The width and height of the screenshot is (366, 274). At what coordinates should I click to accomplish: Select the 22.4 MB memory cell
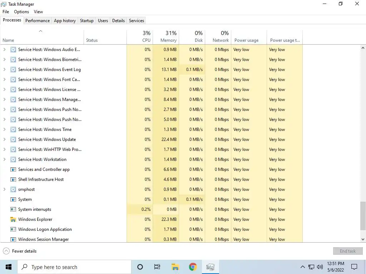click(166, 139)
